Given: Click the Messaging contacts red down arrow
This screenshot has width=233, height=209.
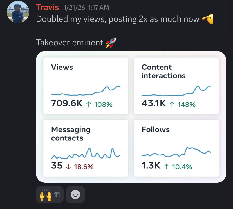Looking at the screenshot, I should tap(68, 167).
